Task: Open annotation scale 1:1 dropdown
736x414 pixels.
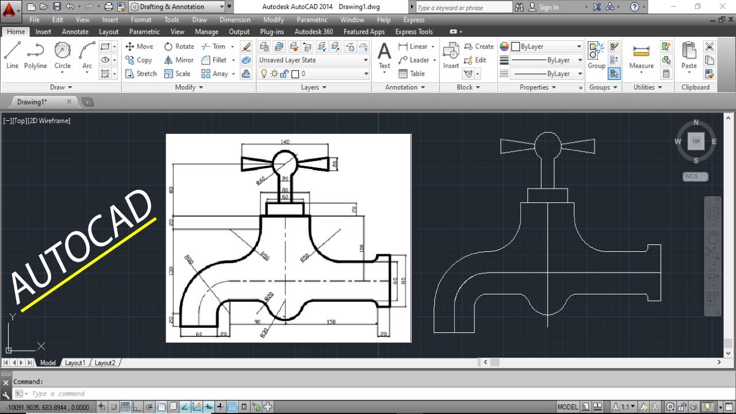Action: (x=624, y=407)
